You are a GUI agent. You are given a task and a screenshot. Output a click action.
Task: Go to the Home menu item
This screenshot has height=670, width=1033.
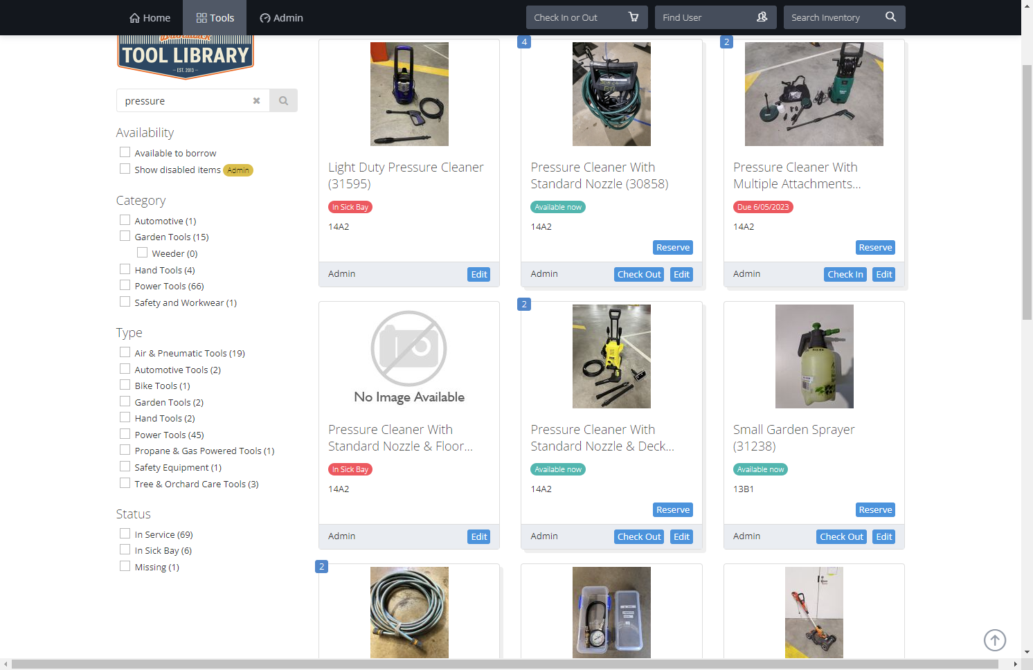[x=150, y=18]
